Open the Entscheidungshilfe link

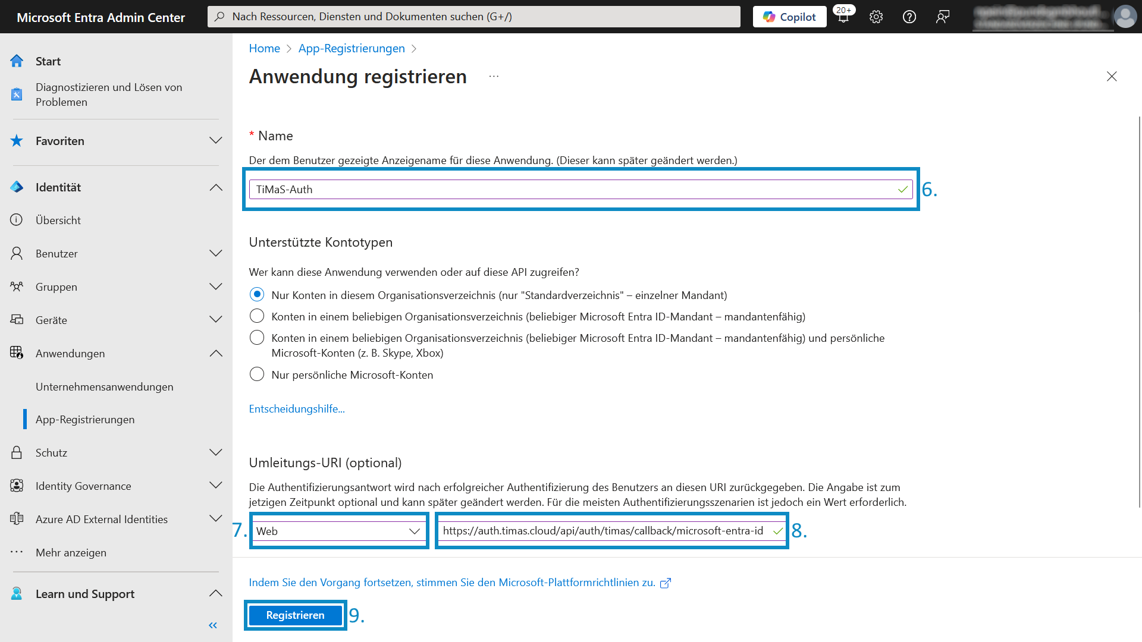[297, 408]
